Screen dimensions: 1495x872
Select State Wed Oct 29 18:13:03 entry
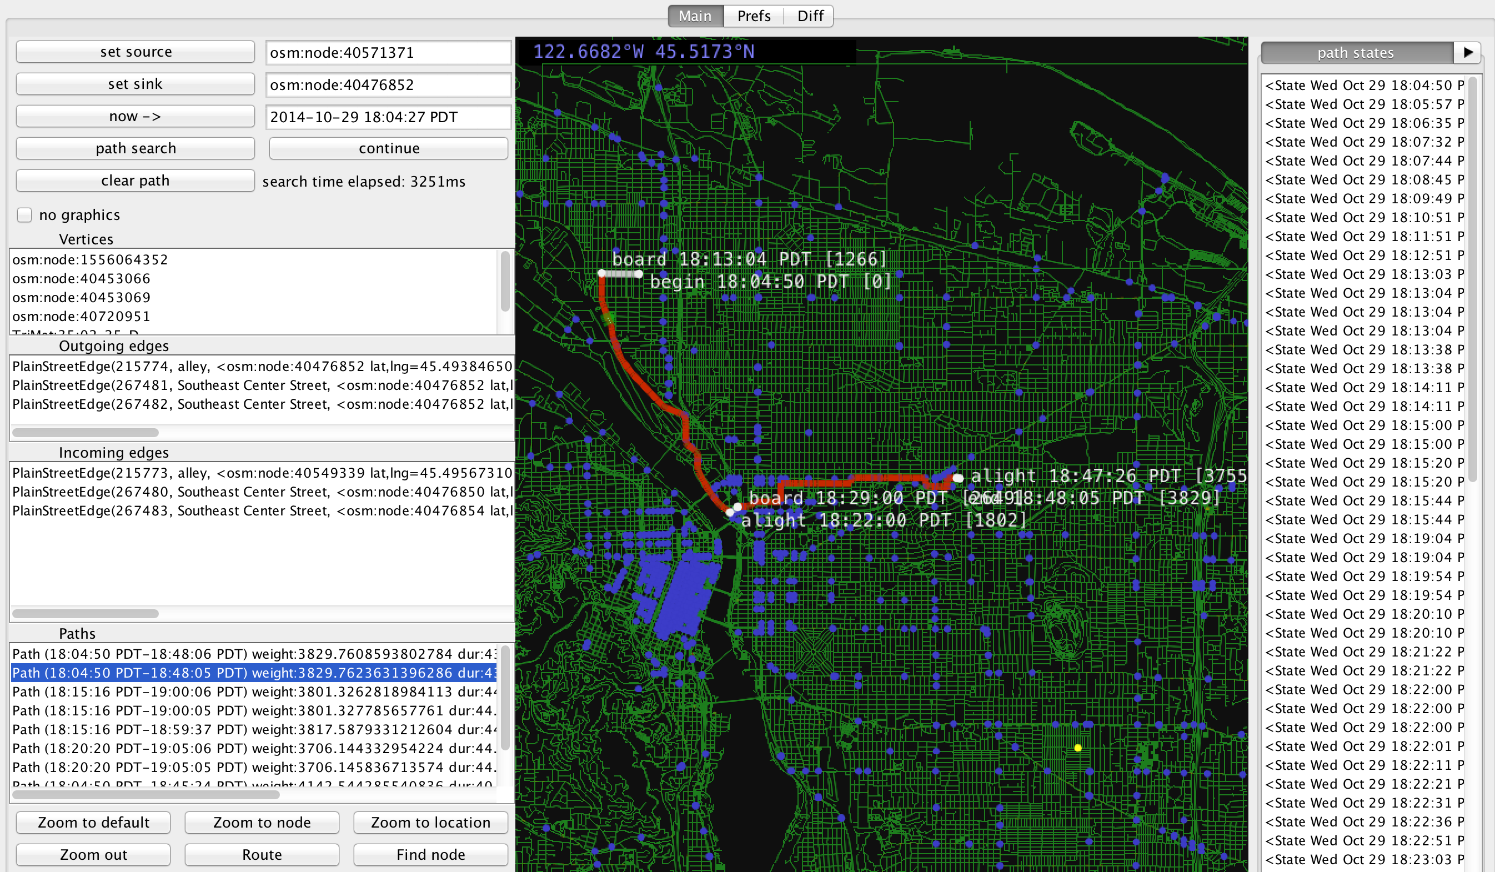point(1364,274)
